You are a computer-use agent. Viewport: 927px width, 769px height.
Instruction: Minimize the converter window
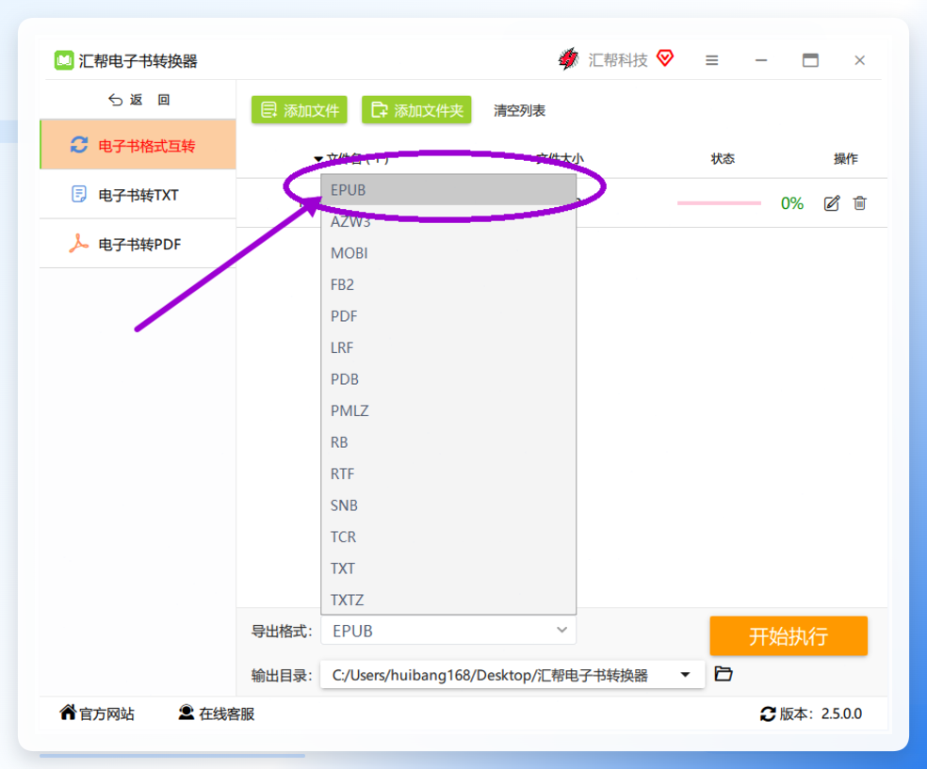click(761, 60)
